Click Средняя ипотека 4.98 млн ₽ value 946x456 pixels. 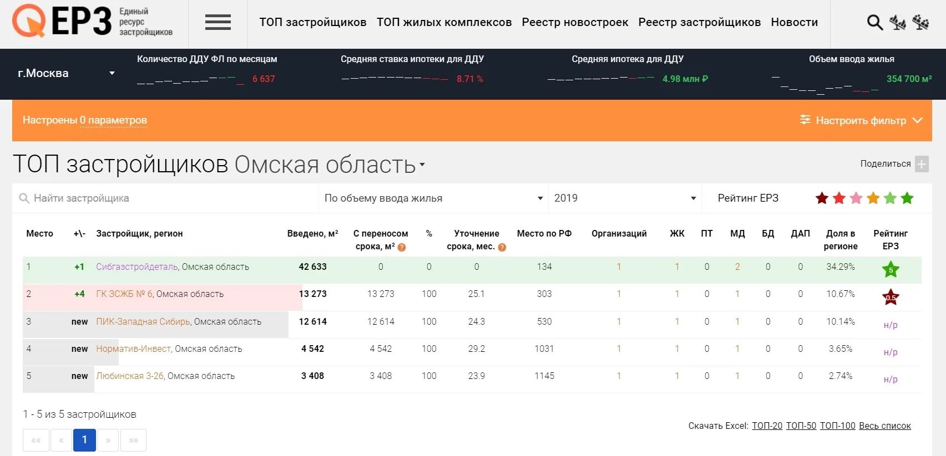[685, 79]
